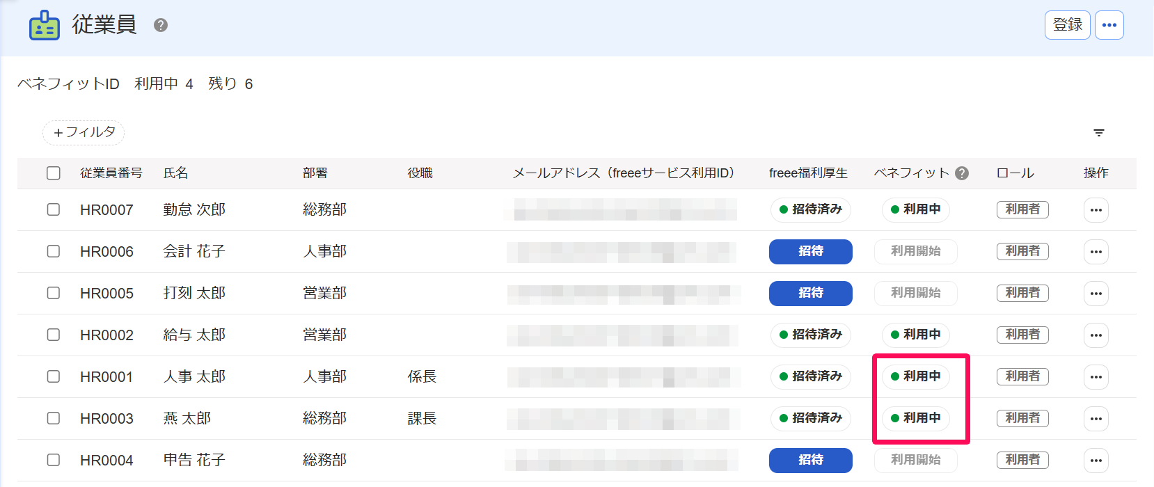
Task: Check the box for HR0006
Action: pos(54,251)
